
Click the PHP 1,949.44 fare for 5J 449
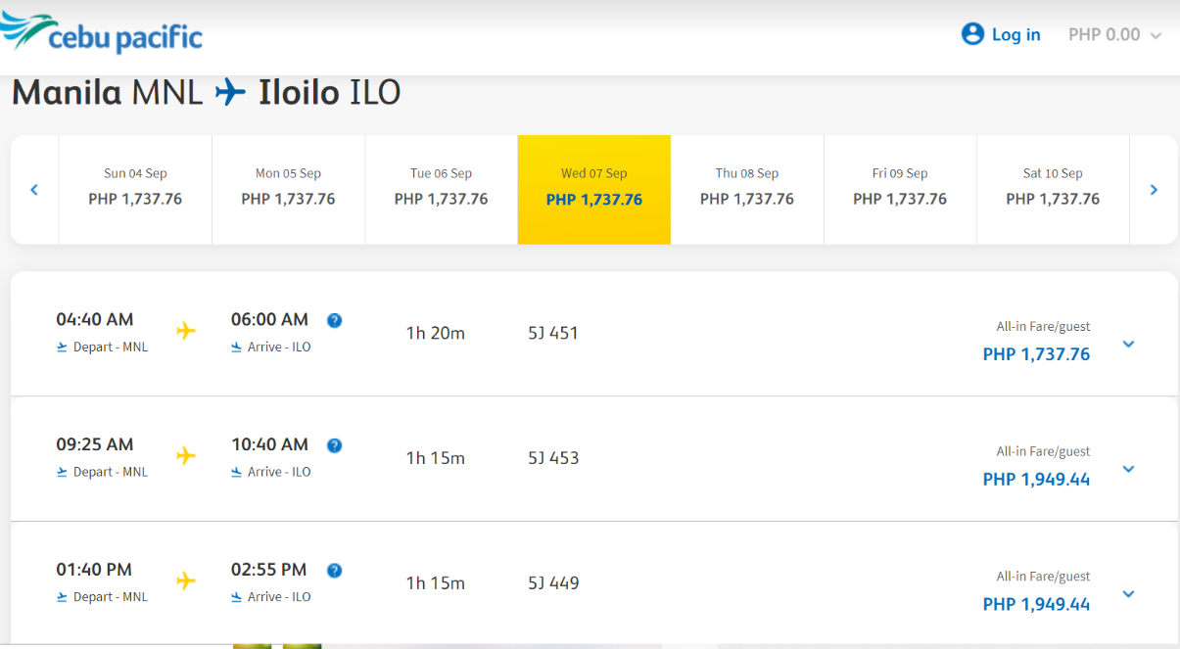click(x=1036, y=605)
